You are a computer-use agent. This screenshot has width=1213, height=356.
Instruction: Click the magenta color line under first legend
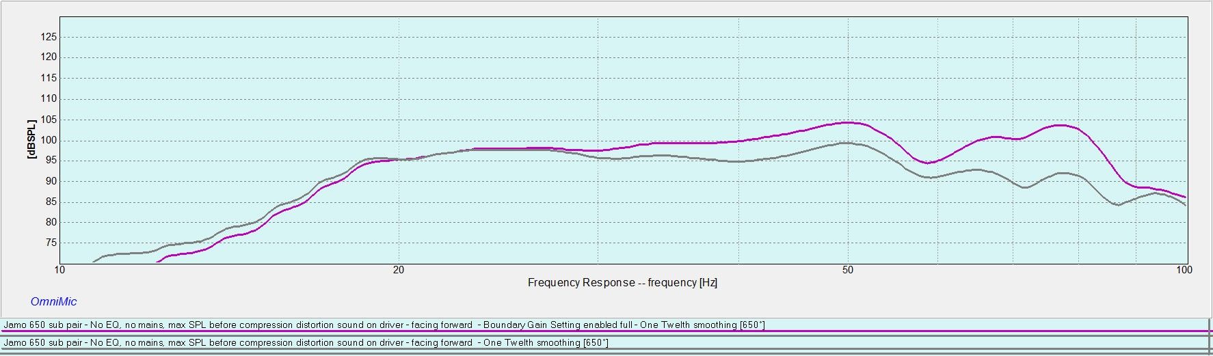tap(606, 332)
